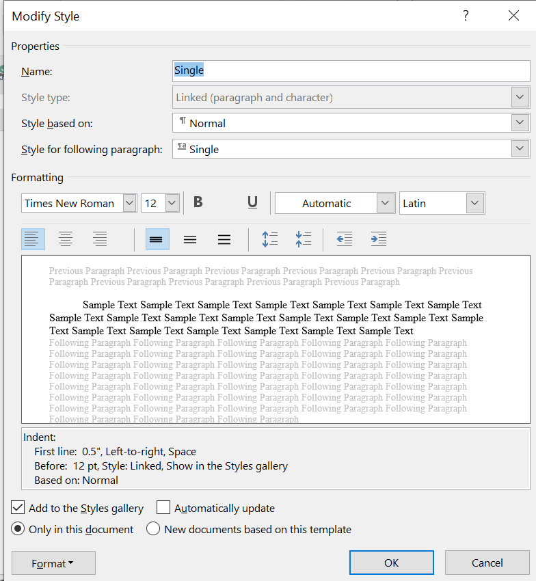Viewport: 536px width, 581px height.
Task: Decrease paragraph spacing with the arrows icon
Action: click(304, 239)
